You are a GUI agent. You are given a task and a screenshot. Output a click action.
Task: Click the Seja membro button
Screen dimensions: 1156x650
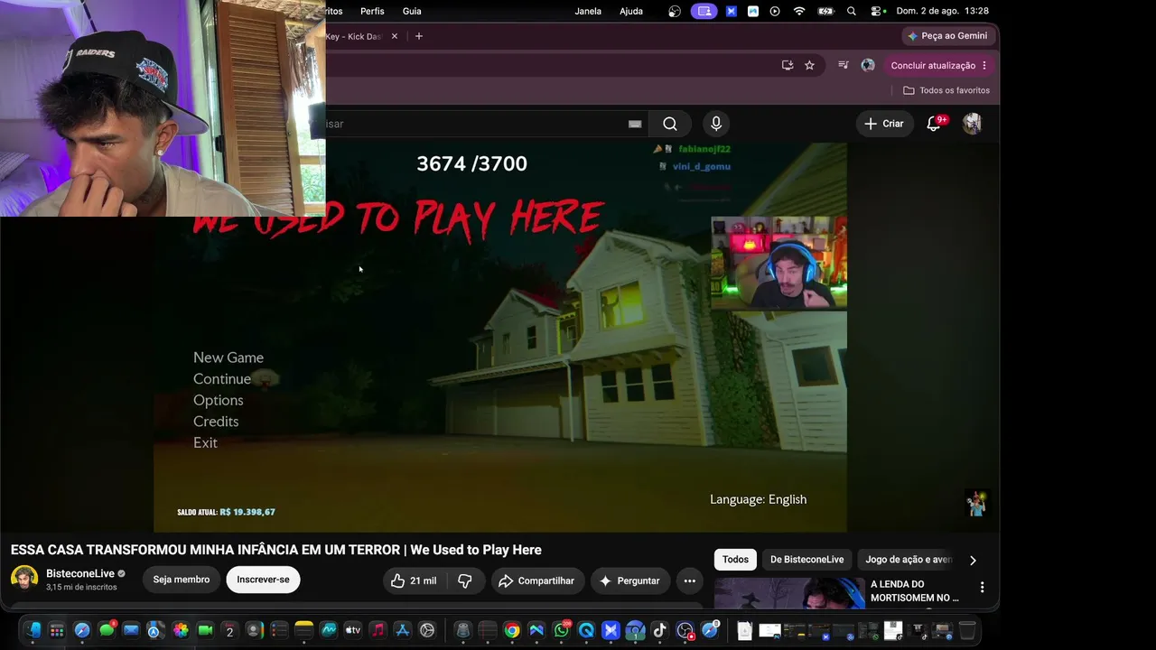coord(182,580)
